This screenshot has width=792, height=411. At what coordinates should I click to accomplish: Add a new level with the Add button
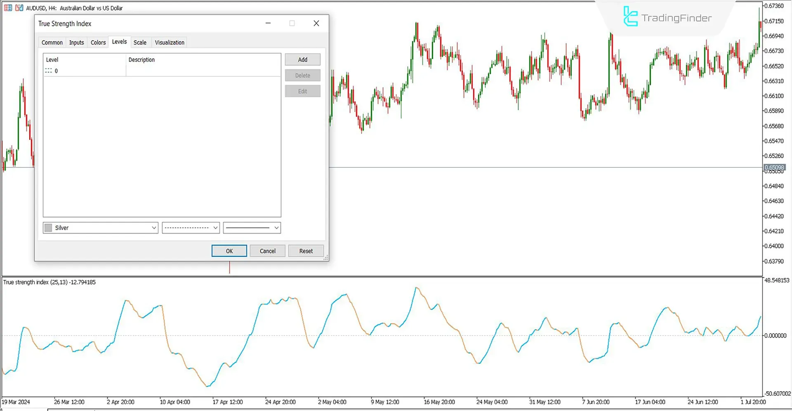tap(302, 59)
